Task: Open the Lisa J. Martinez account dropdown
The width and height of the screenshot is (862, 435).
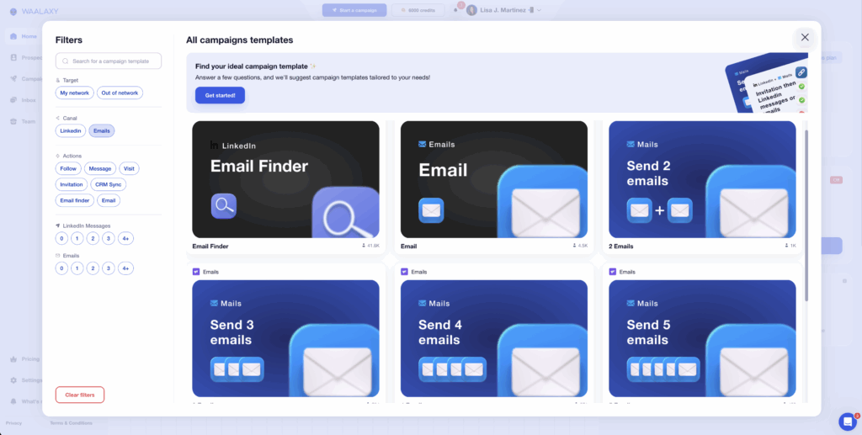Action: [504, 10]
